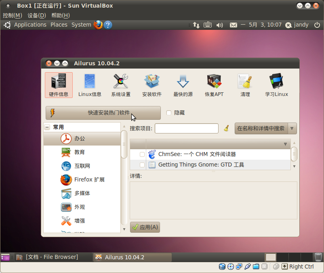The width and height of the screenshot is (324, 273).
Task: Launch Firefox from the top panel
Action: pyautogui.click(x=98, y=25)
